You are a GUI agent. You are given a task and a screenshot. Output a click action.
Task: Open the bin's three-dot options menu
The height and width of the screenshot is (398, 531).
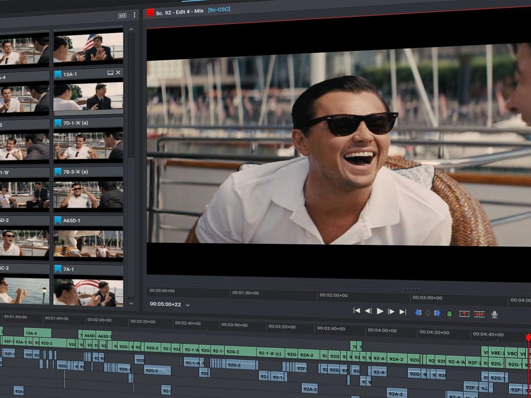point(134,15)
